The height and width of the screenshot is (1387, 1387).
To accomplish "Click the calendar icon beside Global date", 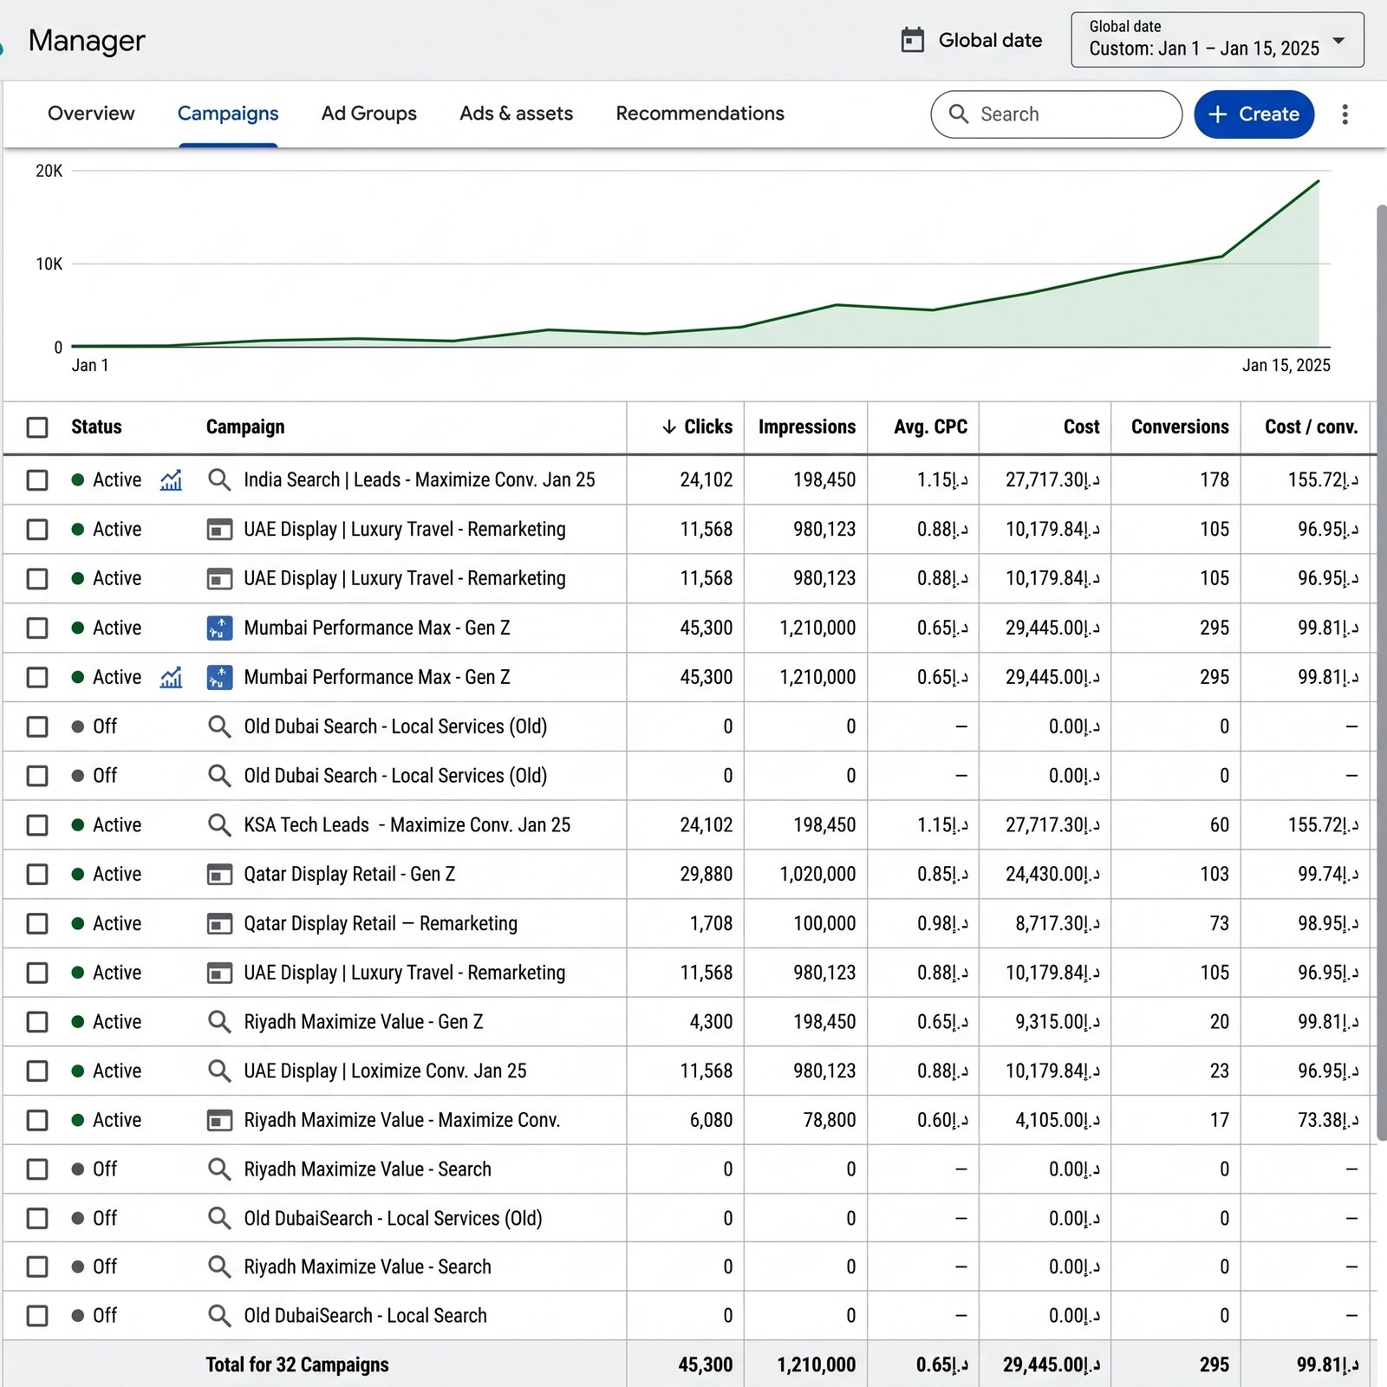I will tap(913, 40).
